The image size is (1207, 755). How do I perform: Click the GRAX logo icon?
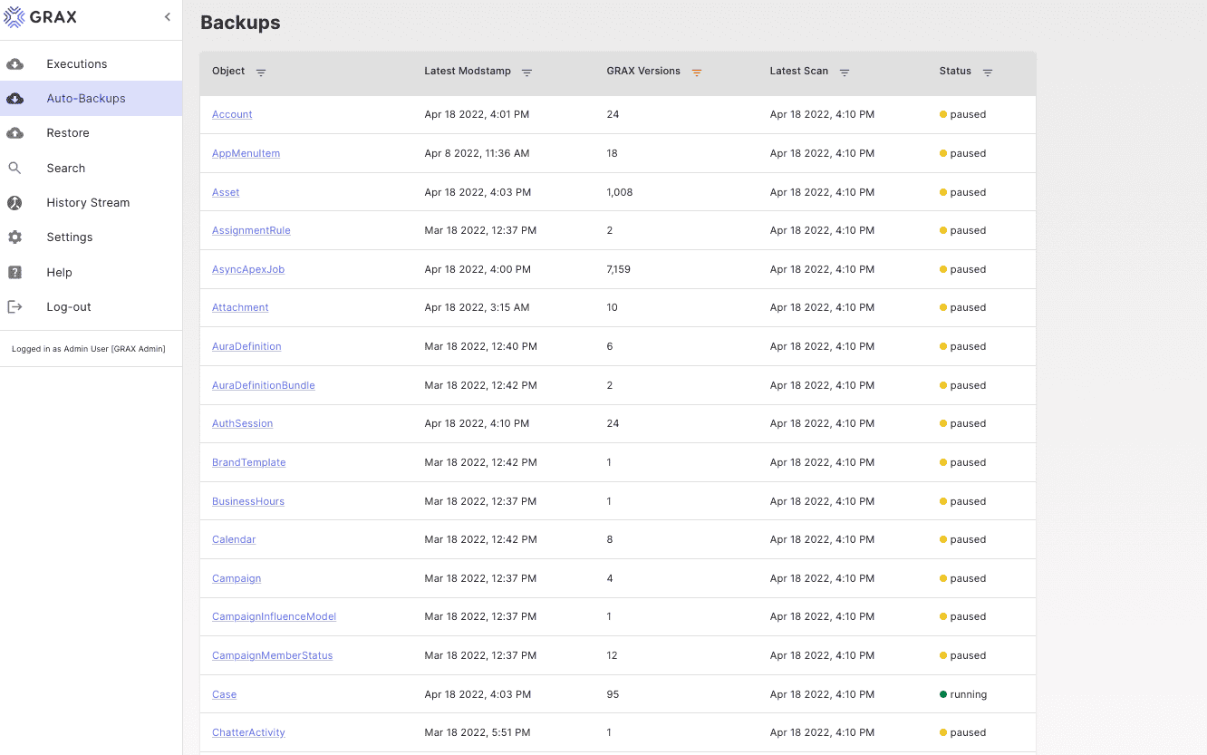[14, 17]
